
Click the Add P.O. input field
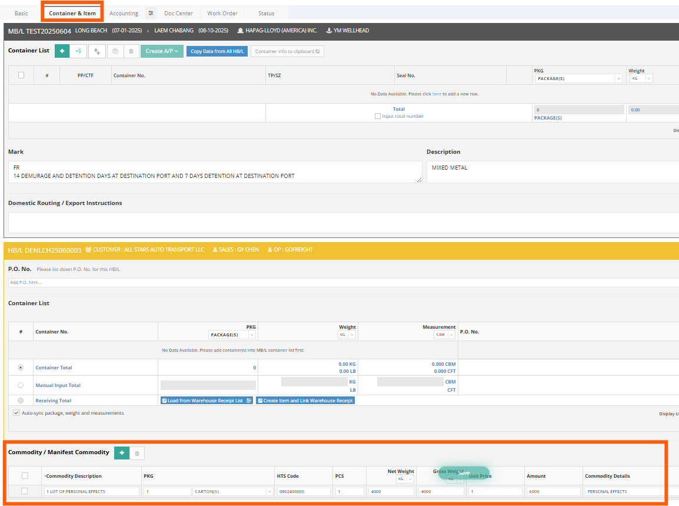118,282
